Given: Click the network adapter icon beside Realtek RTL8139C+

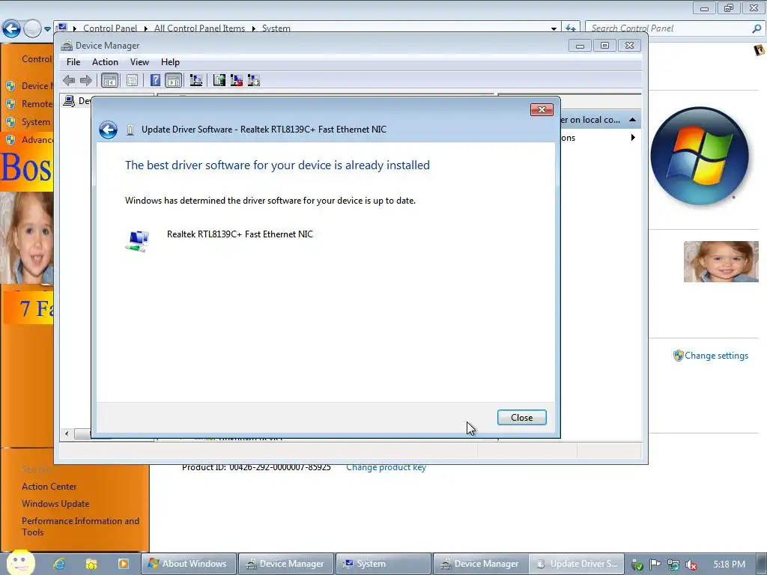Looking at the screenshot, I should point(137,241).
